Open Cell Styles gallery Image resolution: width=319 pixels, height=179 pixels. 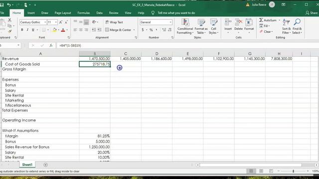[213, 26]
